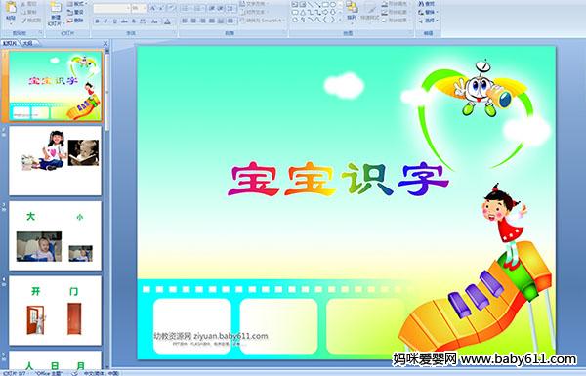
Task: Open the Drawing group dialog launcher
Action: click(410, 33)
